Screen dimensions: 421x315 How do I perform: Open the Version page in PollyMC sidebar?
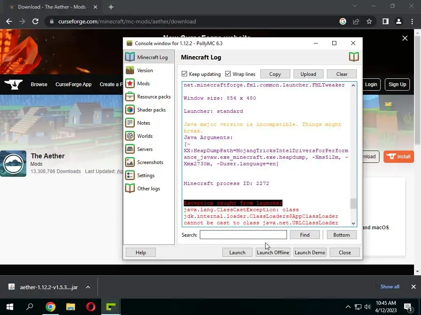[149, 71]
